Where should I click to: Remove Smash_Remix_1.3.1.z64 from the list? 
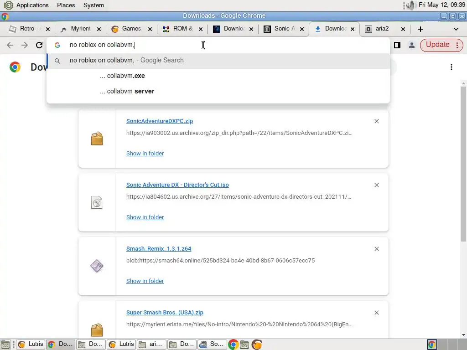376,249
